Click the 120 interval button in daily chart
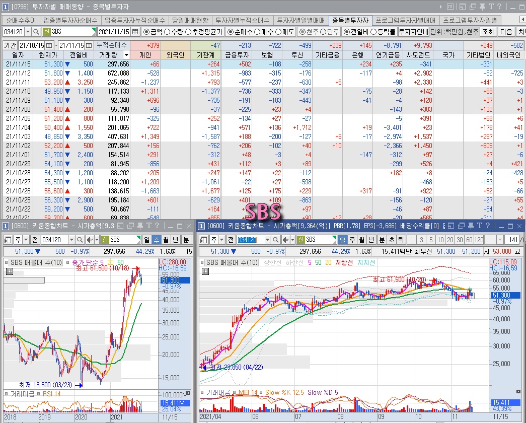The width and height of the screenshot is (526, 423). 479,240
